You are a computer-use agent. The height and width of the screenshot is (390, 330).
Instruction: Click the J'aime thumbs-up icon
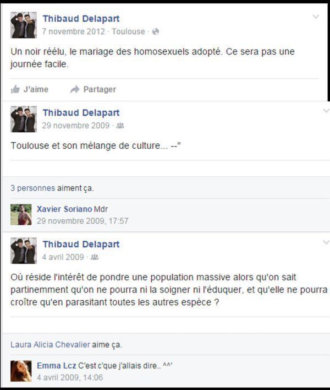pyautogui.click(x=15, y=89)
